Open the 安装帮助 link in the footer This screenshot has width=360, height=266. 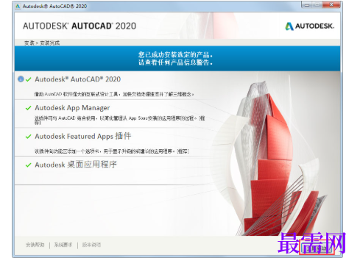(x=35, y=245)
